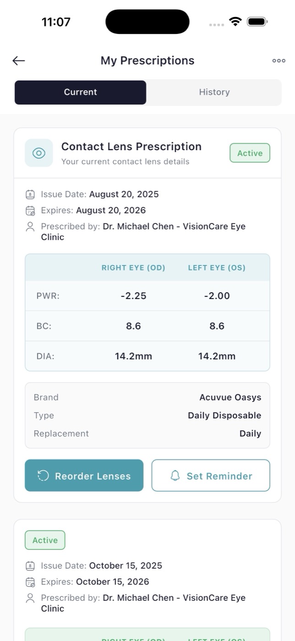Tap Reorder Lenses for the contact prescription
Image resolution: width=295 pixels, height=641 pixels.
coord(84,476)
